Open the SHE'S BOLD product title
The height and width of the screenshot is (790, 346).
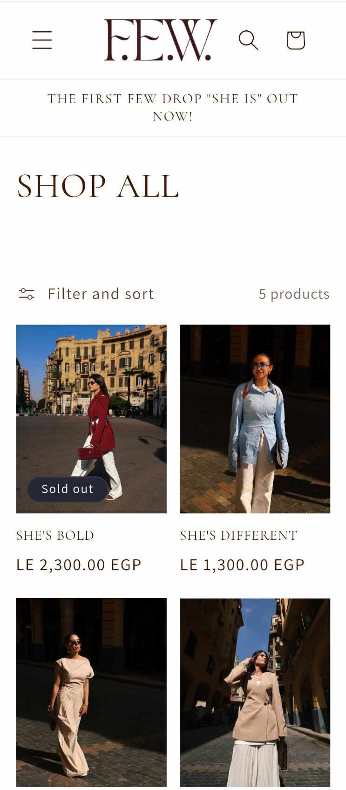(55, 535)
